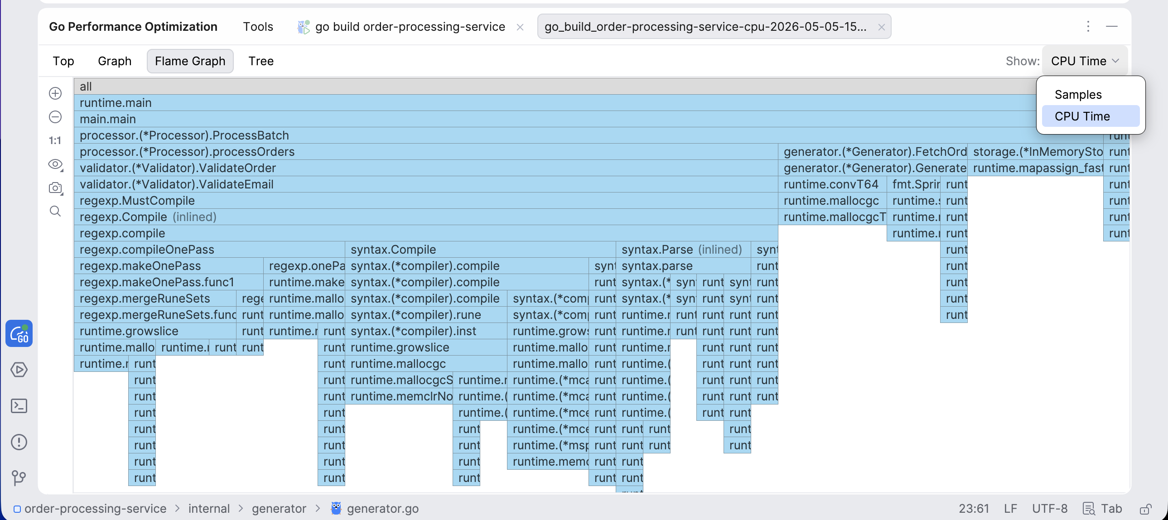
Task: Select the syntax.Compile frame
Action: pyautogui.click(x=481, y=250)
